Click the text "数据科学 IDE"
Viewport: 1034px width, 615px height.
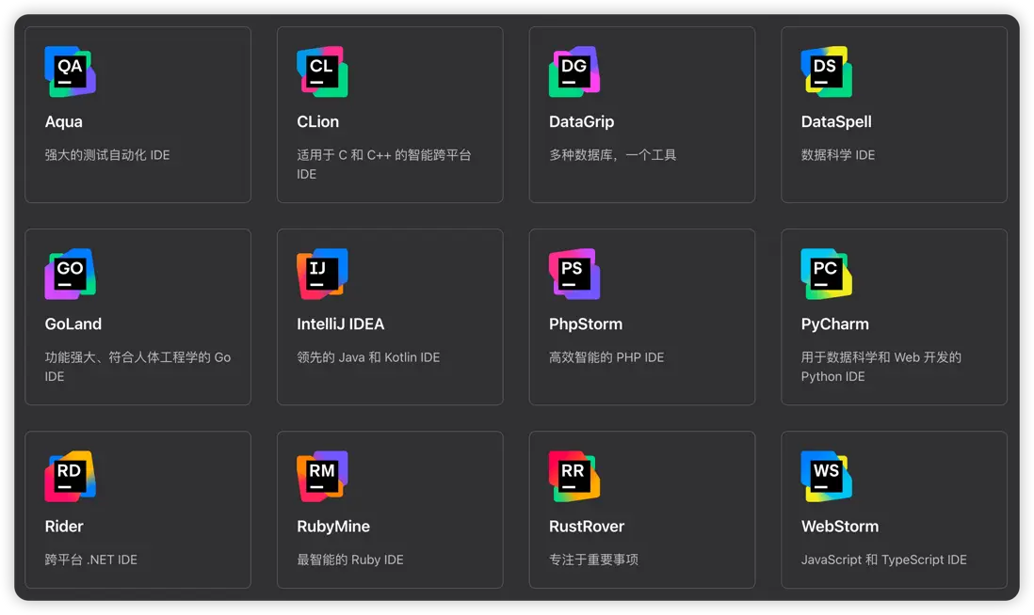(837, 155)
